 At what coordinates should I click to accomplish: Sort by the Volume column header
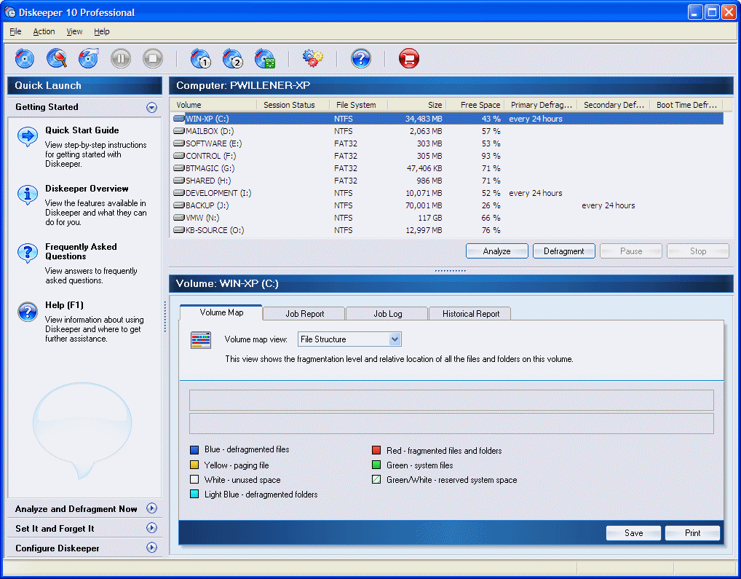(213, 105)
